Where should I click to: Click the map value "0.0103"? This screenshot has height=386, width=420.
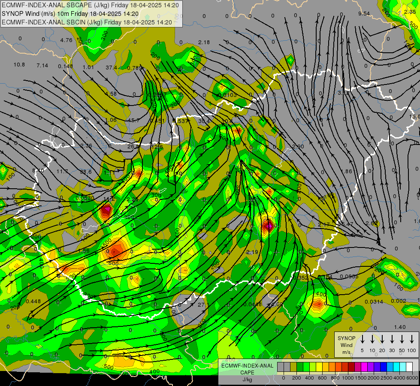228,95
